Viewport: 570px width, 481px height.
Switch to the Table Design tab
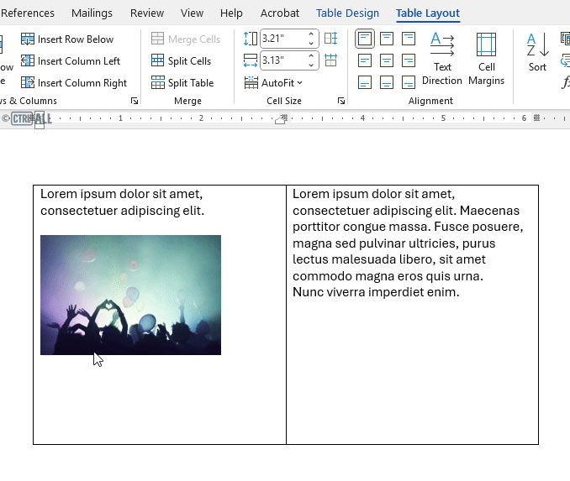(x=347, y=13)
